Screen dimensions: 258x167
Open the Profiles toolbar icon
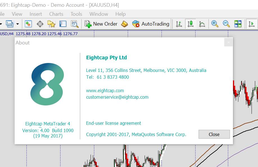tap(10, 24)
